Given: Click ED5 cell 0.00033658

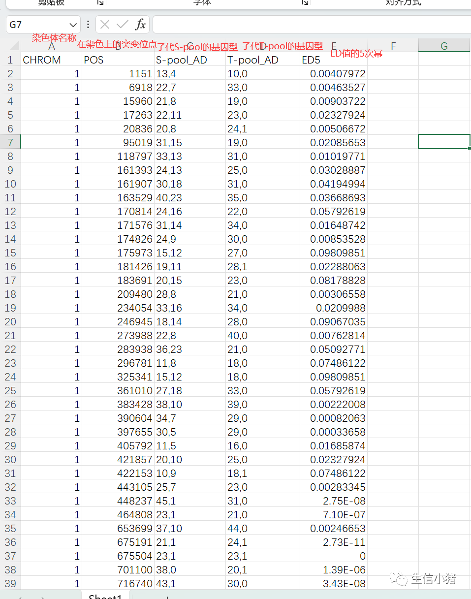Looking at the screenshot, I should tap(334, 432).
